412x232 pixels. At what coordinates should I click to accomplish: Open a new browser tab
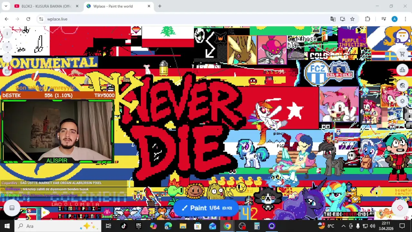[x=160, y=6]
